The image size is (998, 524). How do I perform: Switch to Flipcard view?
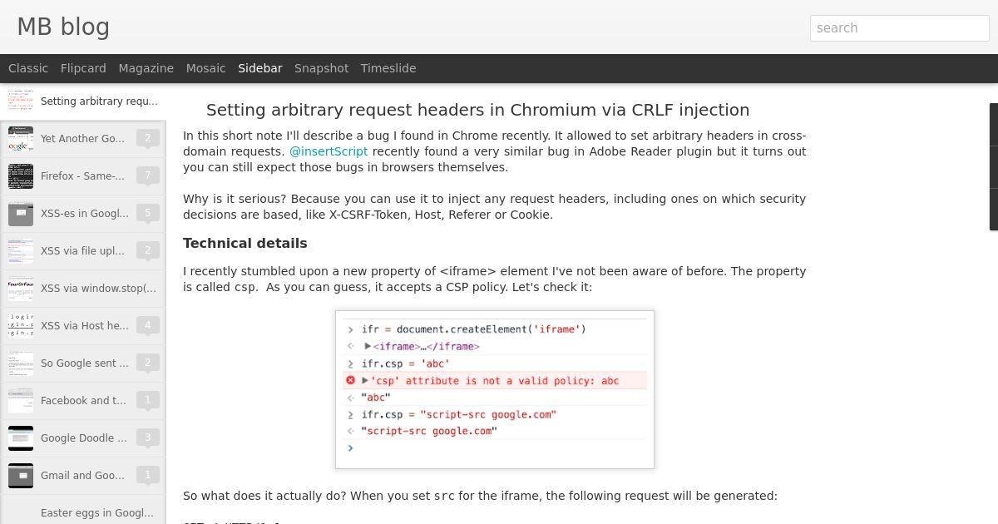[83, 68]
